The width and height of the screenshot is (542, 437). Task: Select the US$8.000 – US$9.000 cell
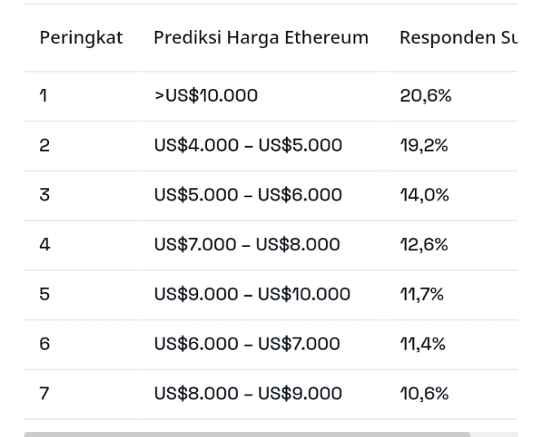pos(248,394)
